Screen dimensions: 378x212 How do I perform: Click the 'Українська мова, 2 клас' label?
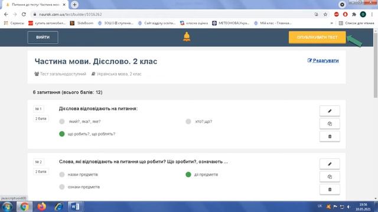[x=117, y=74]
